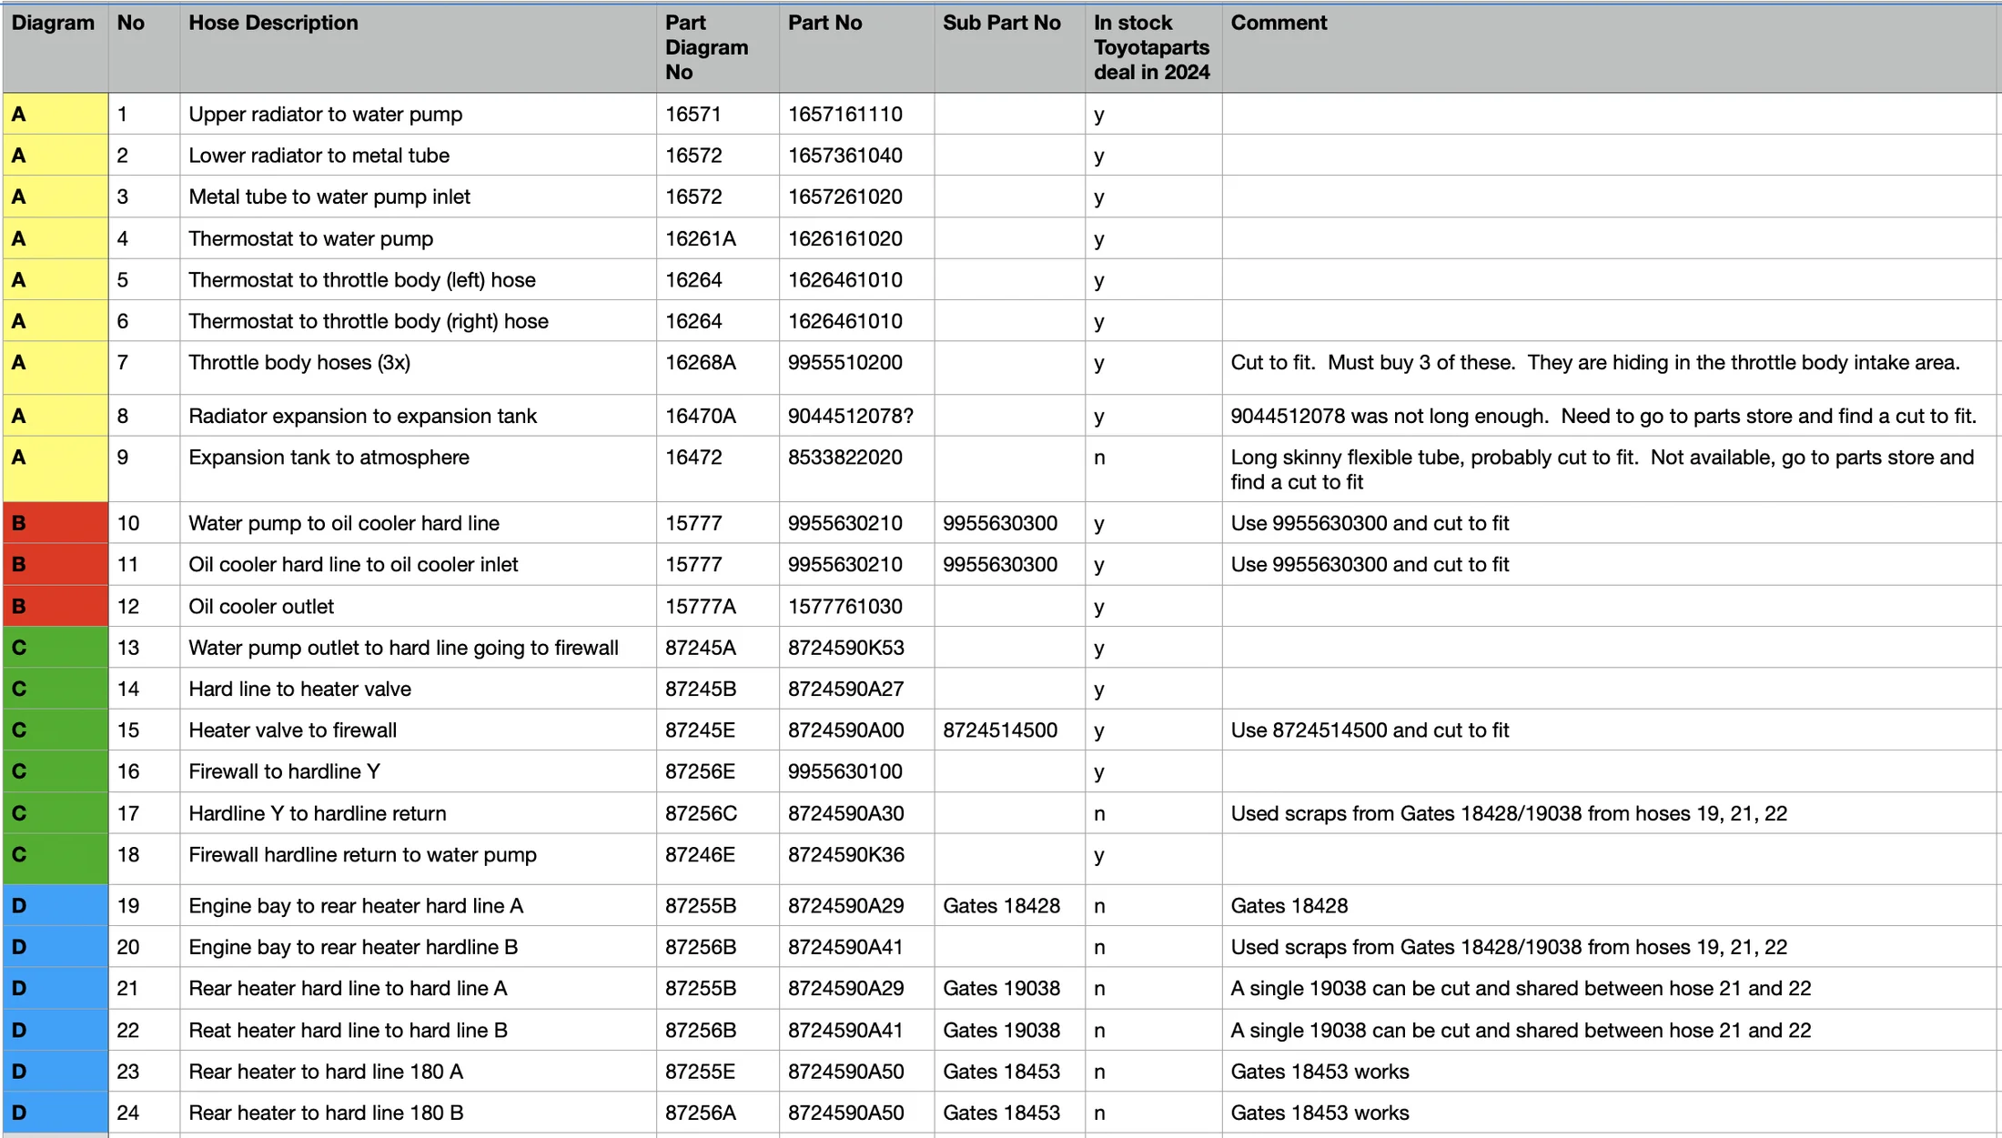Click sub part 9955630300 in row 10
The image size is (2002, 1138).
point(999,523)
